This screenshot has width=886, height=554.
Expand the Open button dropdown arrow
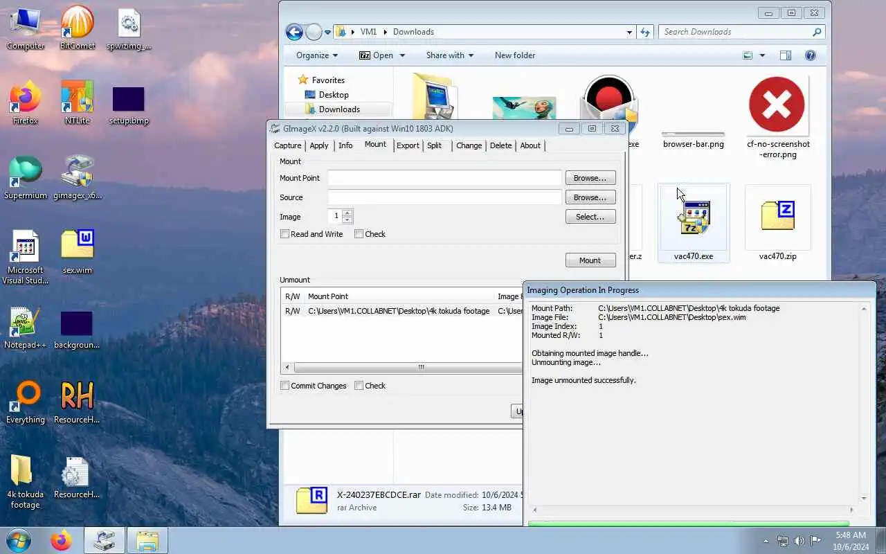click(402, 55)
